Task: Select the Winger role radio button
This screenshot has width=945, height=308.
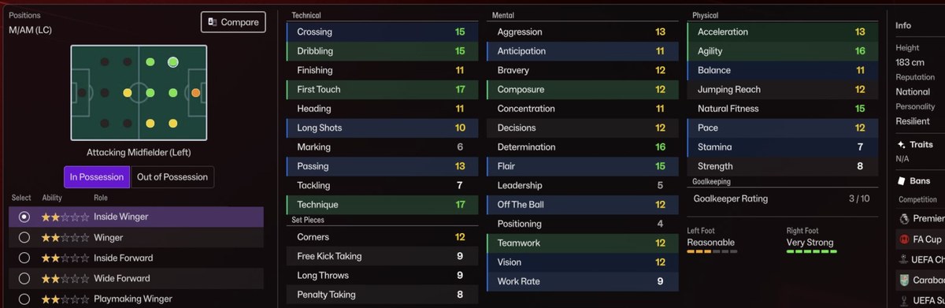Action: point(24,237)
